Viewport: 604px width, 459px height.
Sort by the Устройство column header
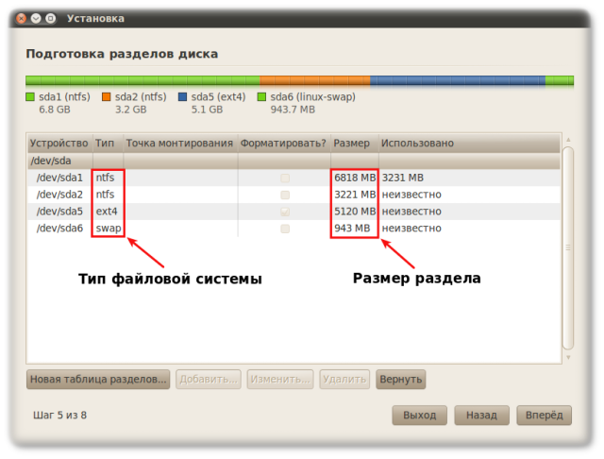[59, 144]
